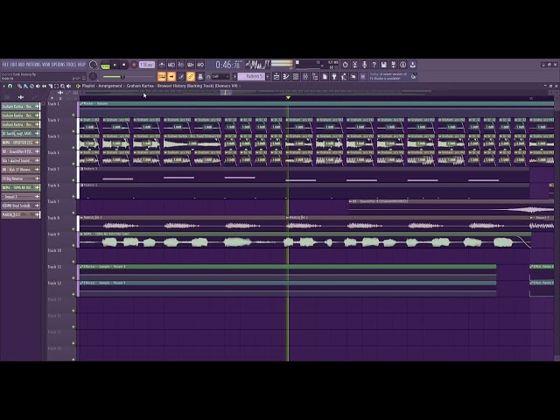Image resolution: width=560 pixels, height=420 pixels.
Task: Click the undo history clock icon
Action: (345, 65)
